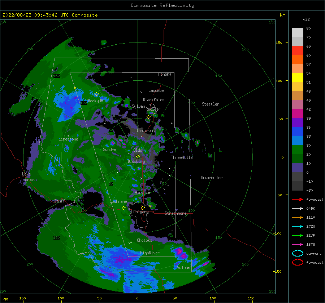Click the Stettler map label

[x=211, y=104]
